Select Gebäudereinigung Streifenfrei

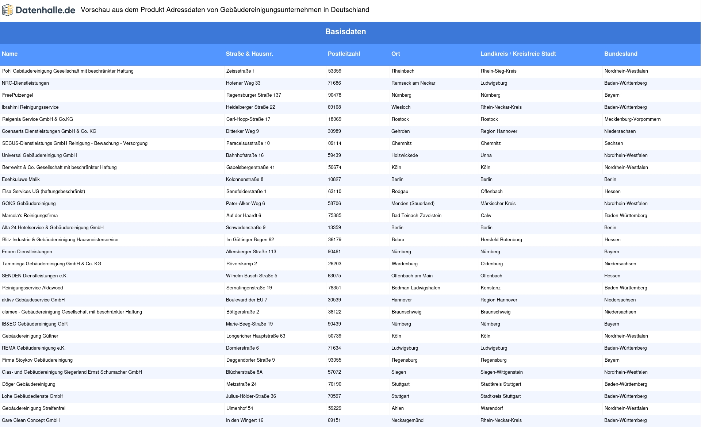34,408
